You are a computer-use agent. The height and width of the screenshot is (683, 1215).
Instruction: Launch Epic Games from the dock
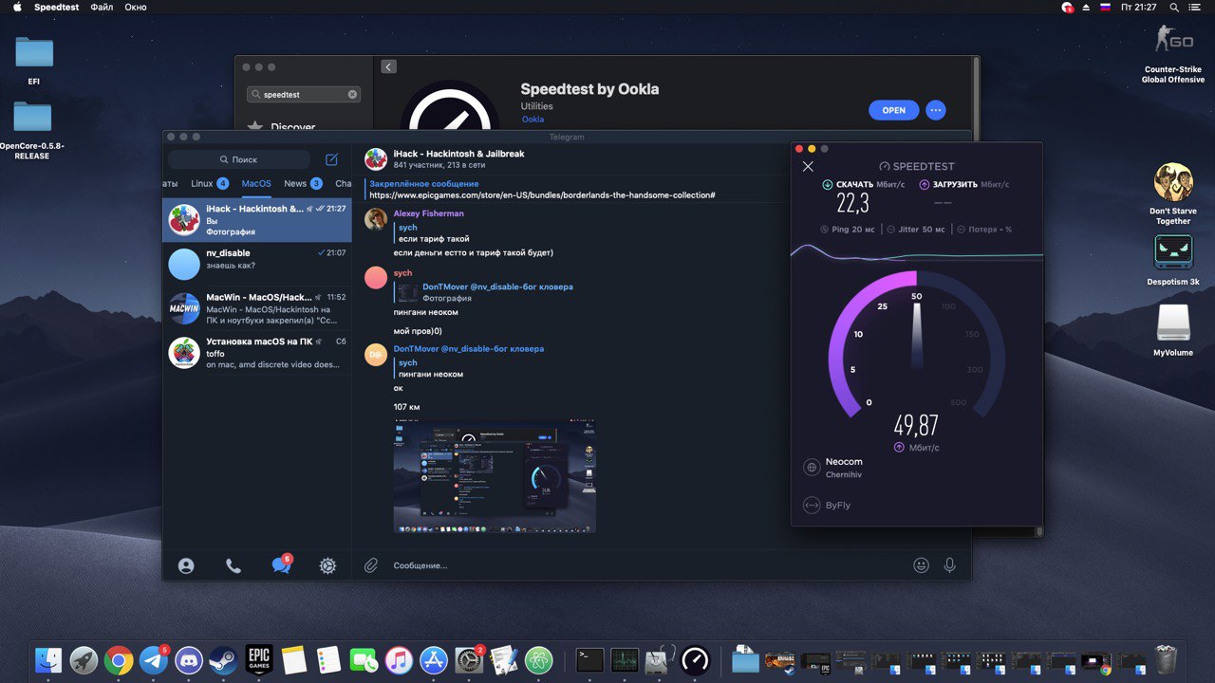(x=259, y=659)
